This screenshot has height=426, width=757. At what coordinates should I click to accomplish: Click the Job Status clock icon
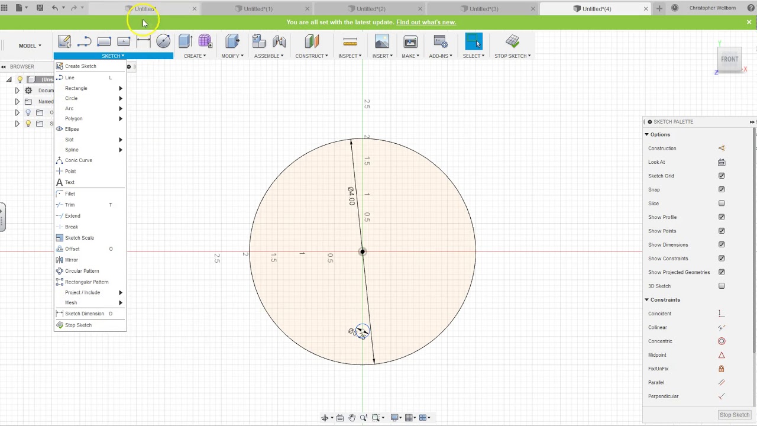pyautogui.click(x=675, y=8)
